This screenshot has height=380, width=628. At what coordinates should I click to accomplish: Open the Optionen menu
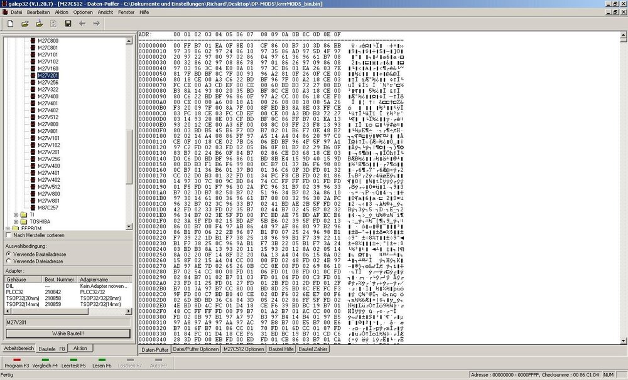point(83,13)
